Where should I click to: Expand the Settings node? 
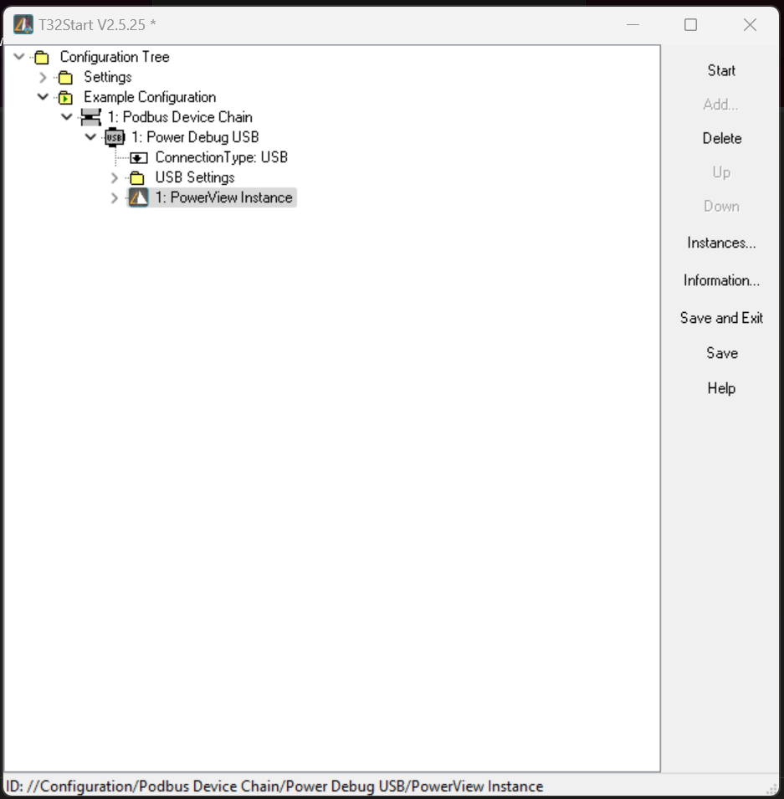coord(43,77)
